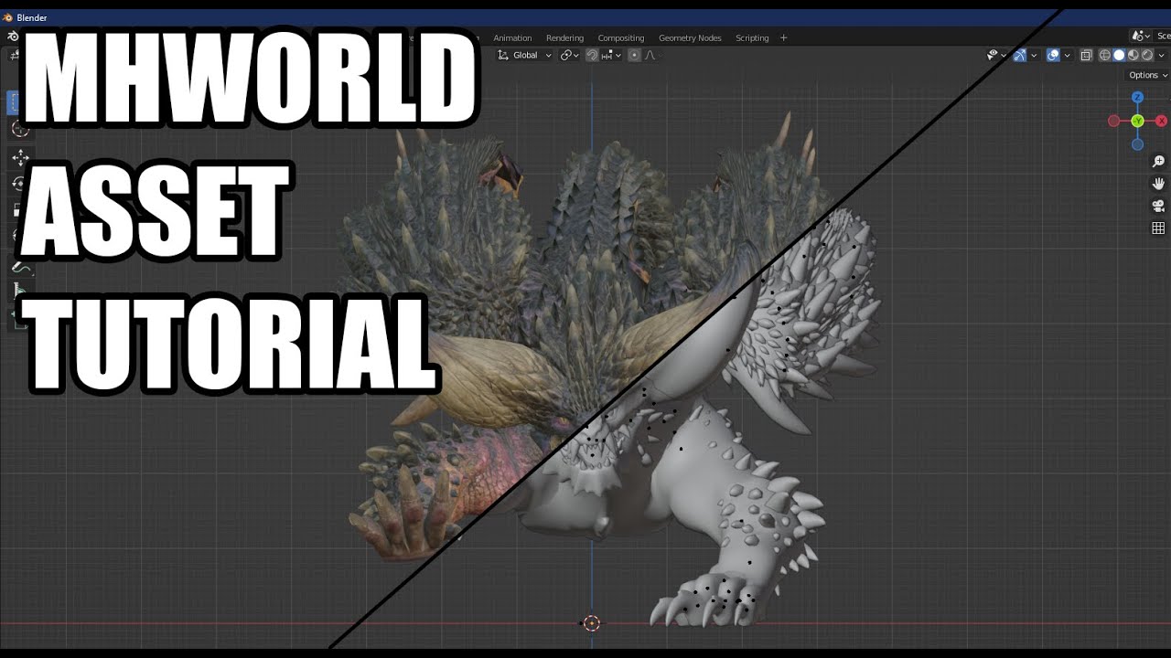1171x658 pixels.
Task: Click the faded negative X gizmo ball
Action: click(1113, 121)
